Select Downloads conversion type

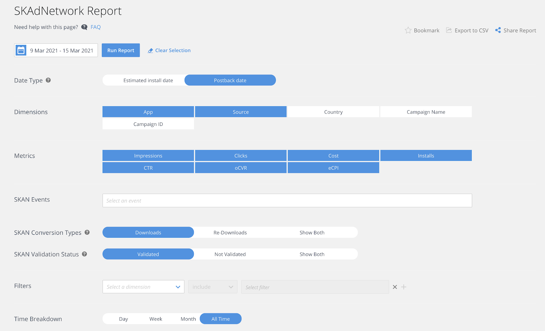coord(148,232)
